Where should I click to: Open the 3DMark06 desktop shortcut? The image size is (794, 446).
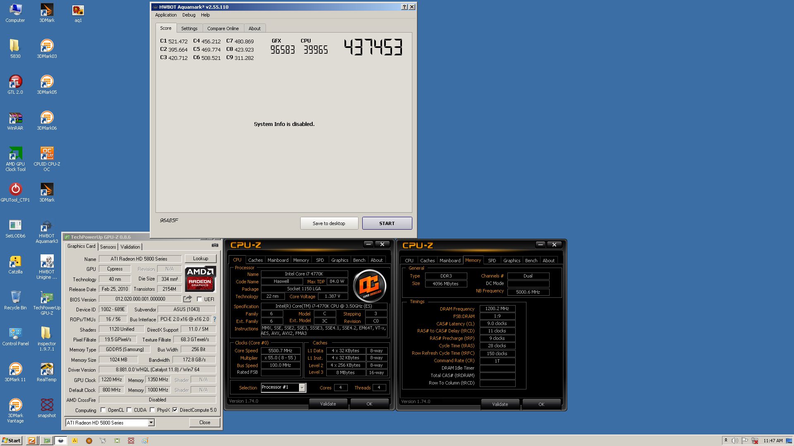click(47, 121)
